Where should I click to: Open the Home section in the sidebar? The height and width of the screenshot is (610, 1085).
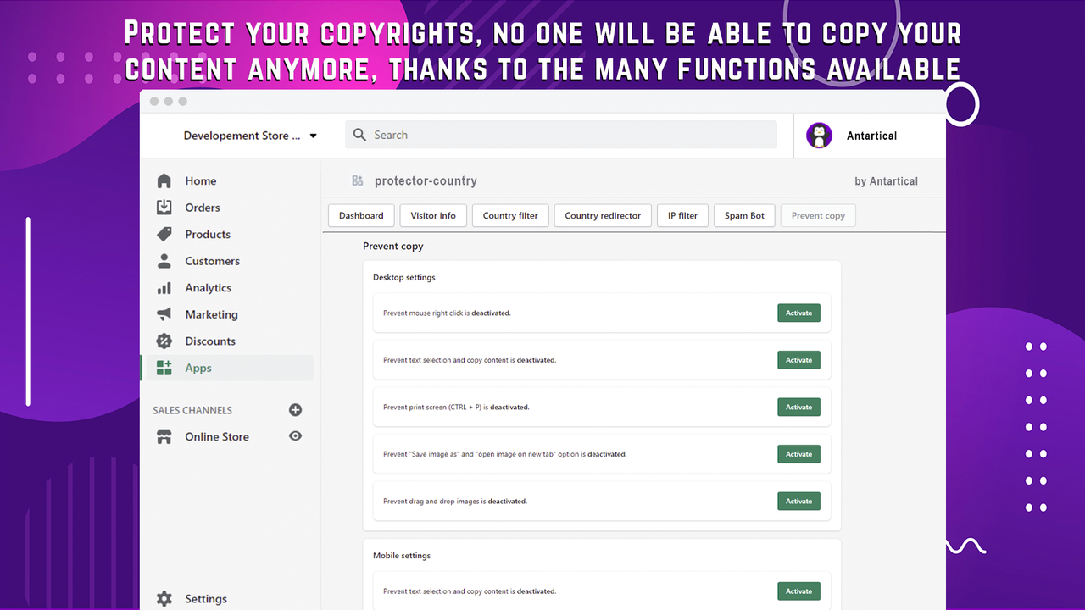tap(164, 180)
